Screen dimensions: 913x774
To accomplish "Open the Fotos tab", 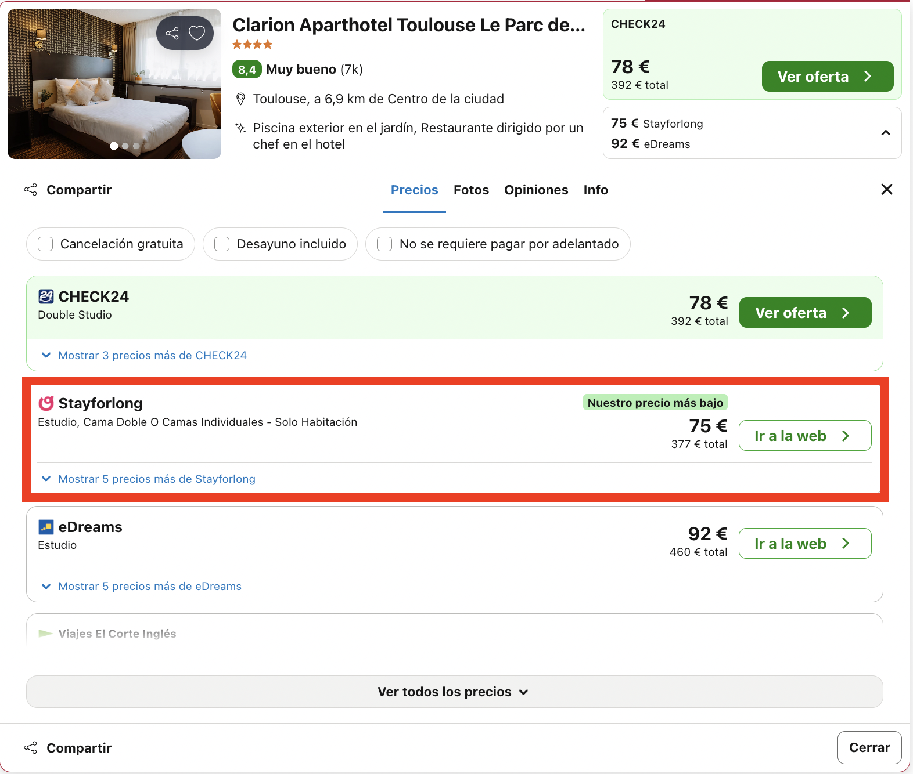I will pyautogui.click(x=471, y=190).
